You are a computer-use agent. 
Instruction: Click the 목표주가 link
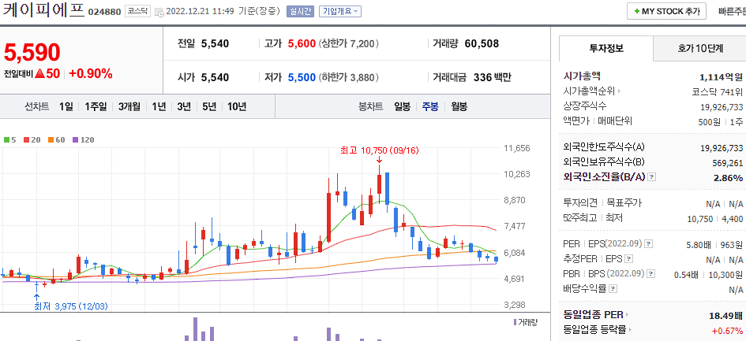624,203
